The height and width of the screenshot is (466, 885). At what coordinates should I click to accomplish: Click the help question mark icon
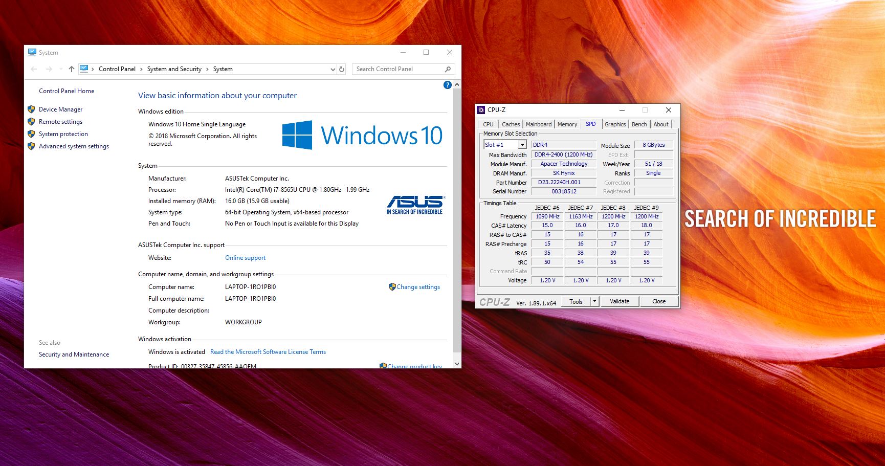tap(448, 85)
